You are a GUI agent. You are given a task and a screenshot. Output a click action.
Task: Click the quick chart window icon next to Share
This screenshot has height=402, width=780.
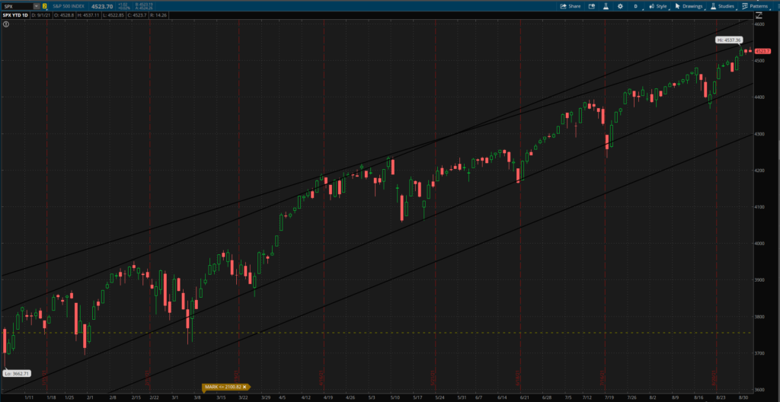pos(591,6)
